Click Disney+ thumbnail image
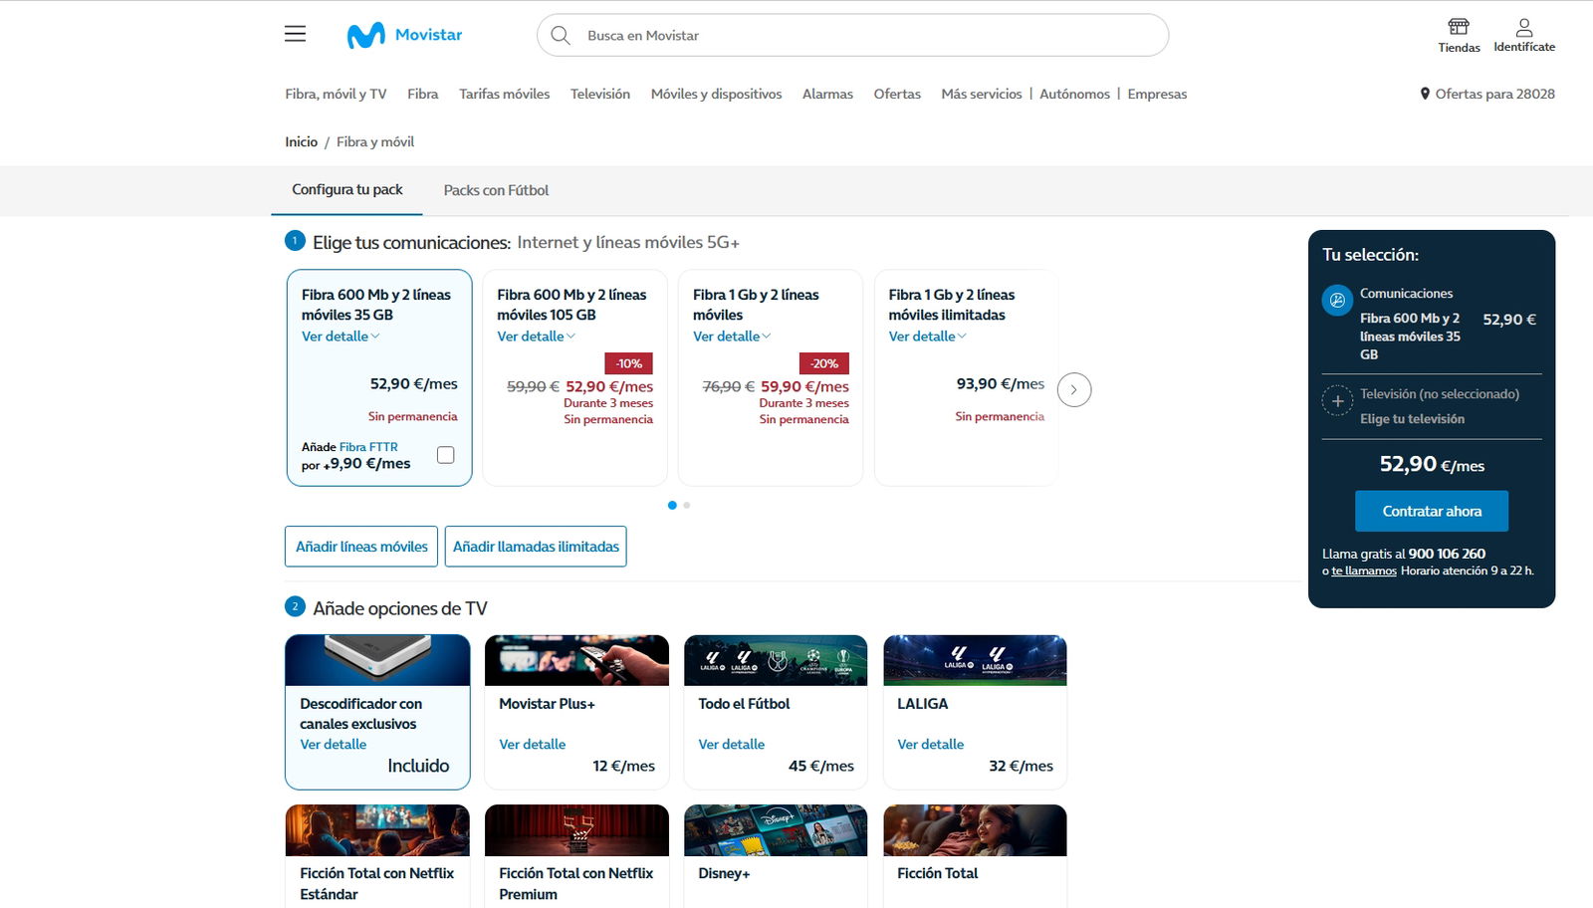This screenshot has width=1593, height=908. [x=776, y=830]
